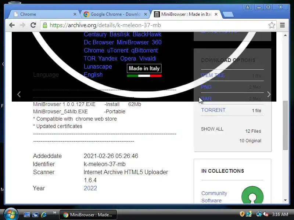The width and height of the screenshot is (294, 220).
Task: Open the Windows Start orb
Action: click(11, 214)
